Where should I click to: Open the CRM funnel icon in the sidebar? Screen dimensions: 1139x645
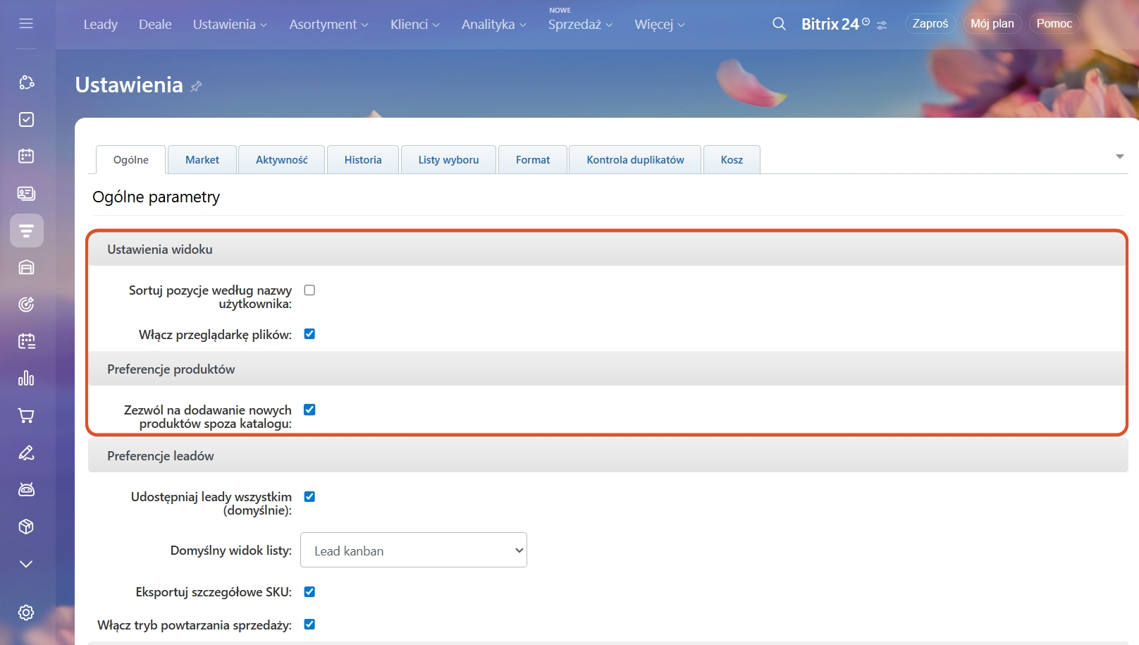coord(27,231)
